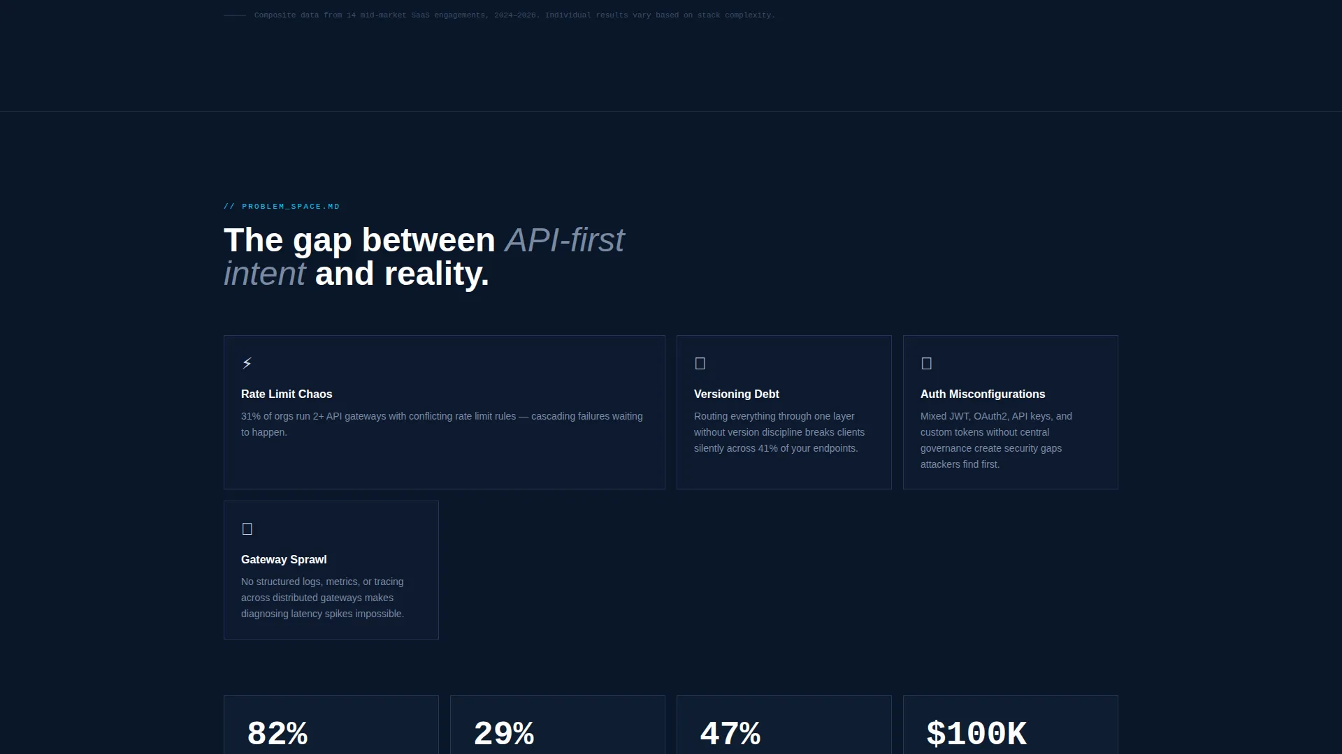Screen dimensions: 1342x754
Task: Click the 'Routing everything through one layer' description
Action: click(779, 432)
